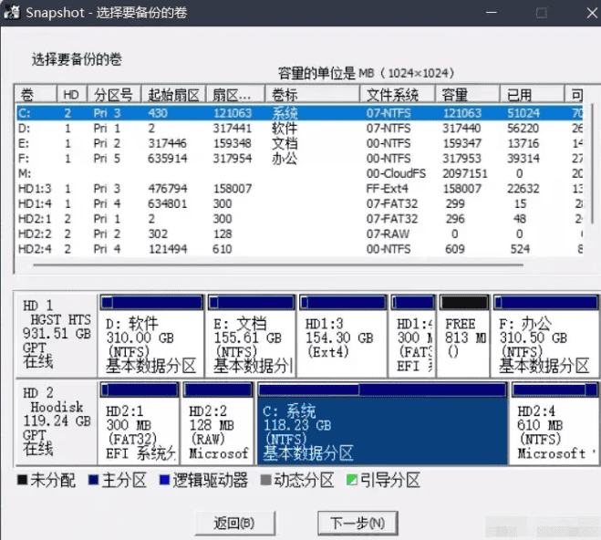Click the green 引导分区 legend swatch
Image resolution: width=601 pixels, height=540 pixels.
pos(352,480)
